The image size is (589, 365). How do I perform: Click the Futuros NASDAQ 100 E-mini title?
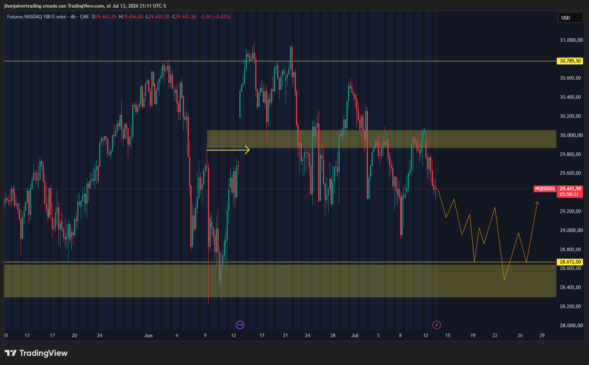(x=36, y=17)
